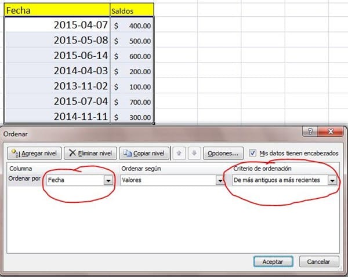The image size is (348, 277).
Task: Open the Opciones... sort options
Action: tap(223, 153)
